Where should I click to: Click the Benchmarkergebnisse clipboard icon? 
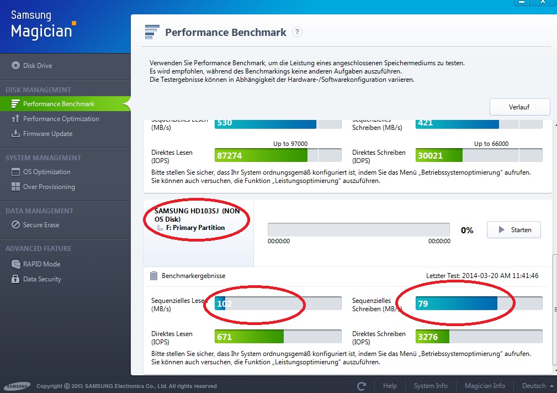coord(153,276)
